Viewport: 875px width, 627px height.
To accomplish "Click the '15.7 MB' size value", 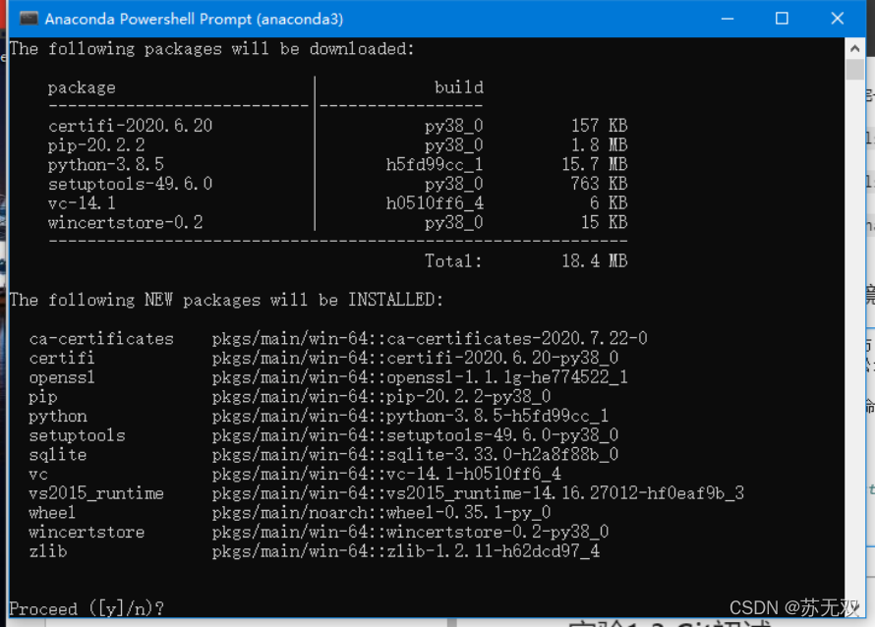I will [594, 164].
